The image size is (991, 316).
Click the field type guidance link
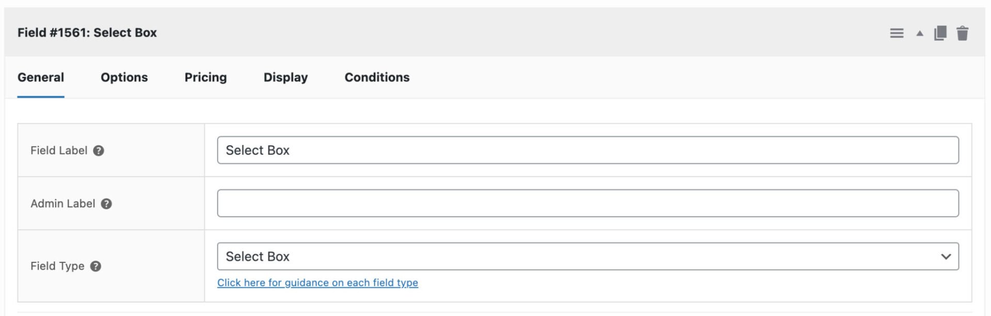click(x=318, y=282)
